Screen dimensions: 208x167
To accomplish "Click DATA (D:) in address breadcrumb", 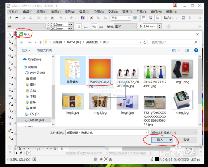I will pos(74,42).
